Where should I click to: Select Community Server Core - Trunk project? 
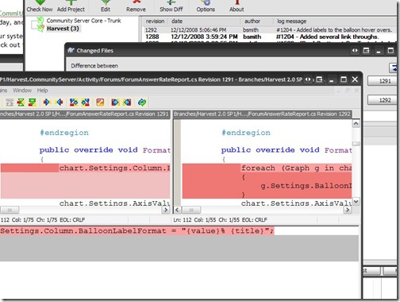(x=83, y=21)
